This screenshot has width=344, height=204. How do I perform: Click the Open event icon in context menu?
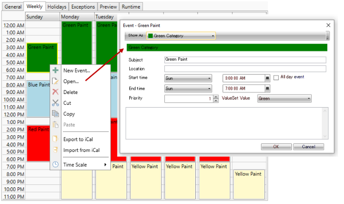tap(55, 81)
